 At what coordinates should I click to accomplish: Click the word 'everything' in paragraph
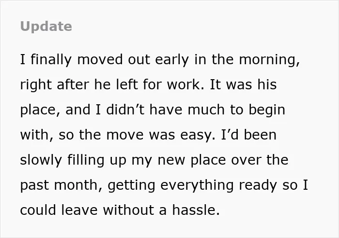(197, 185)
